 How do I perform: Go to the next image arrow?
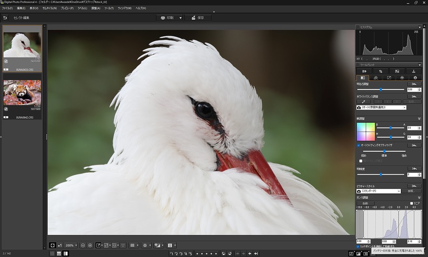250,254
